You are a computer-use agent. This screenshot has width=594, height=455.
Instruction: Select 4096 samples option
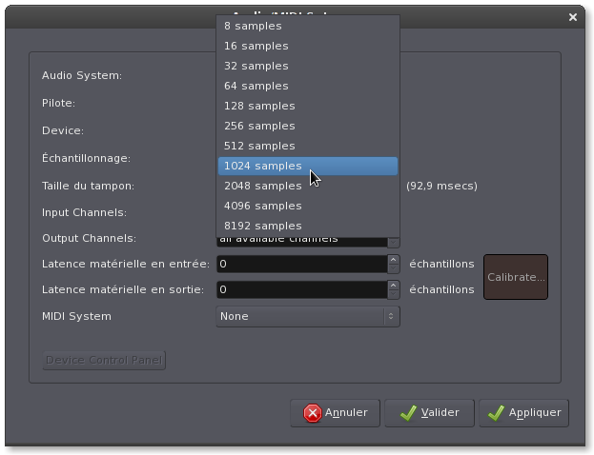tap(262, 206)
